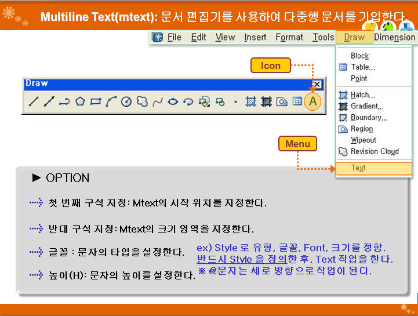Select the Line tool in Draw toolbar
Image resolution: width=418 pixels, height=316 pixels.
(x=34, y=101)
